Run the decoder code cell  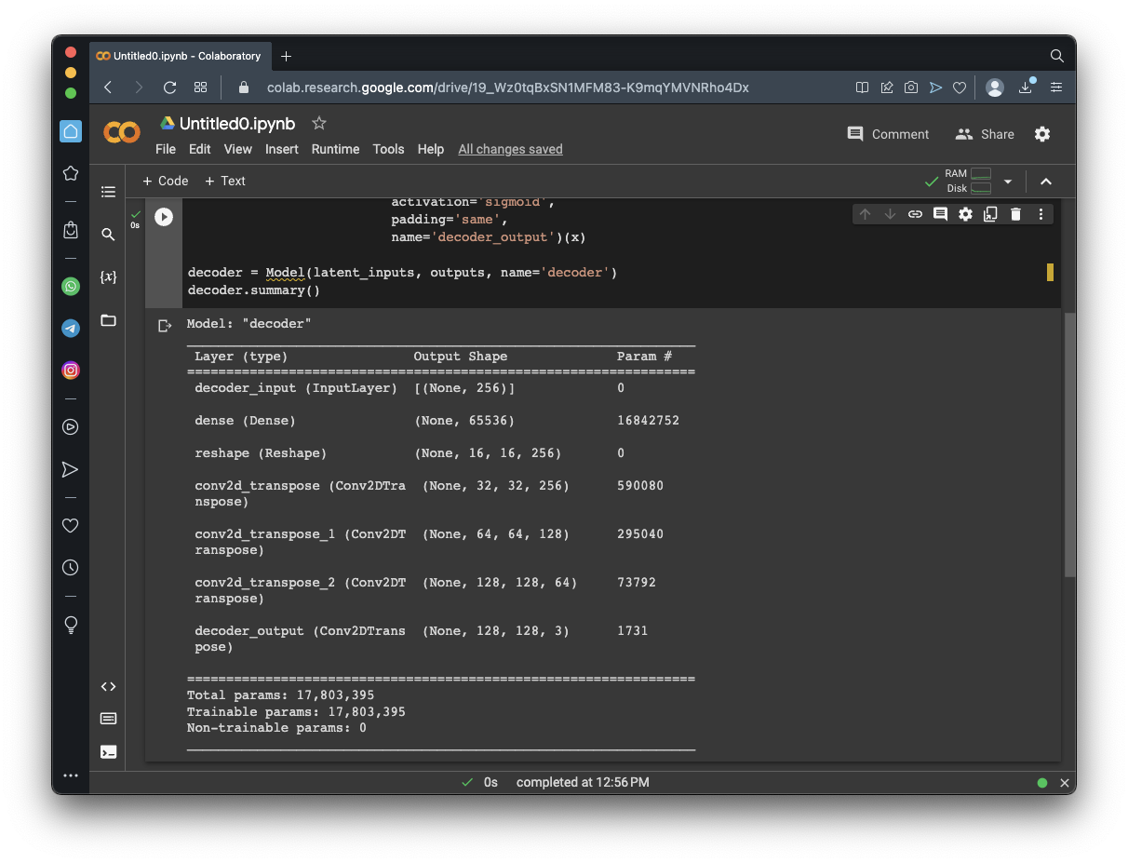(x=164, y=217)
